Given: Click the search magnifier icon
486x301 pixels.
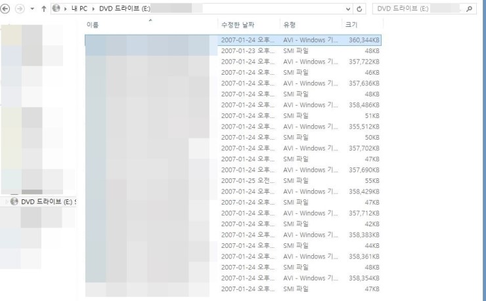Looking at the screenshot, I should [469, 9].
